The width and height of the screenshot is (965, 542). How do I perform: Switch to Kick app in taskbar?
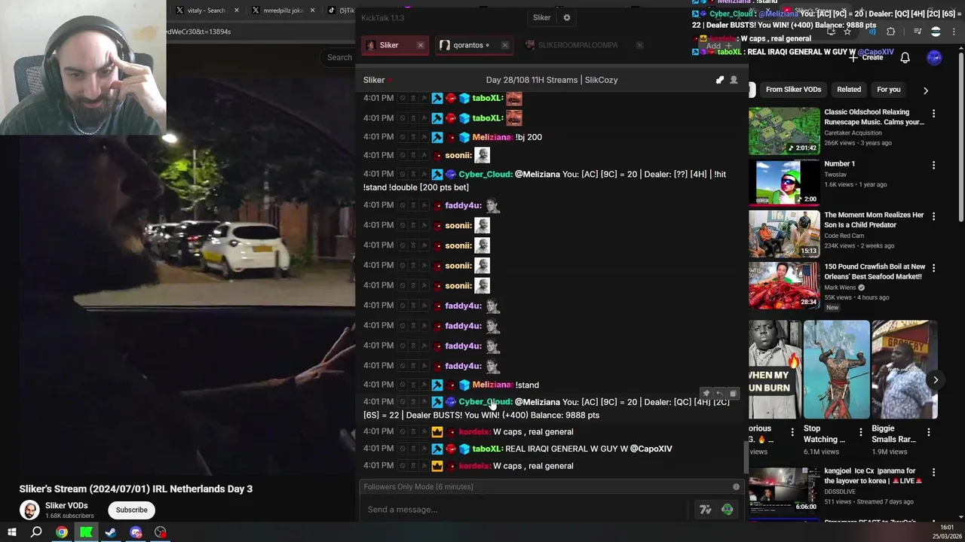tap(86, 532)
